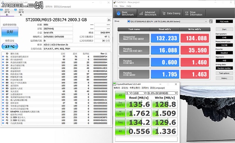This screenshot has height=143, width=235.
Task: Select drive E: health status icon
Action: click(15, 10)
